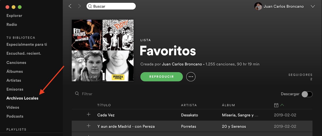The width and height of the screenshot is (322, 136).
Task: Sort by date added calendar icon
Action: tap(276, 105)
